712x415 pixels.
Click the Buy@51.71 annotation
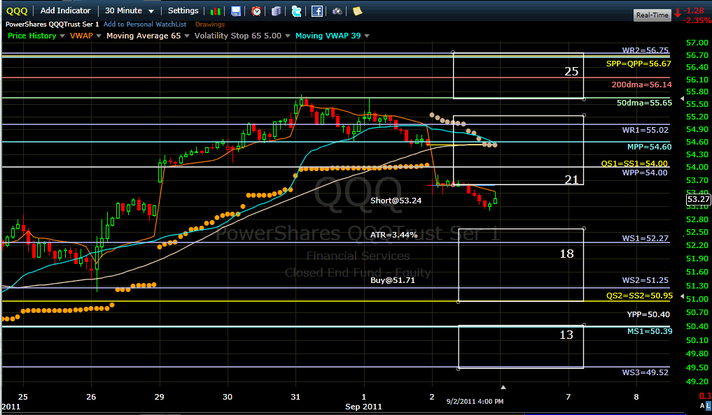coord(393,280)
